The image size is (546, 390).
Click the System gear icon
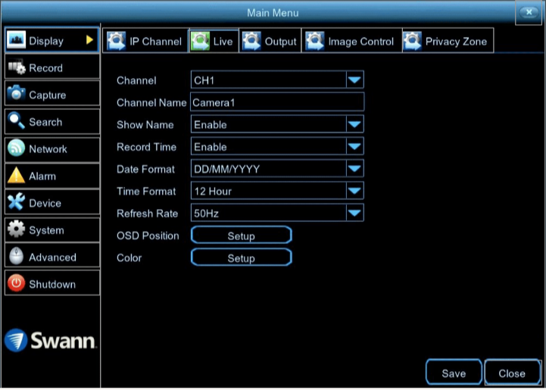(x=16, y=230)
